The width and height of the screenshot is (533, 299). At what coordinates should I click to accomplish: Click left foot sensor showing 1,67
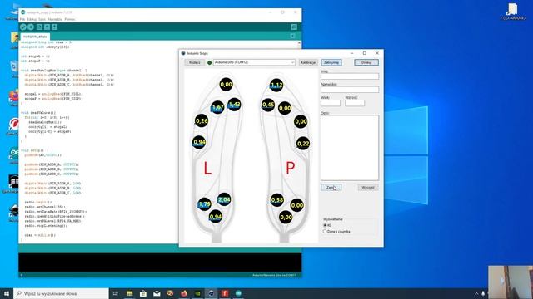217,107
